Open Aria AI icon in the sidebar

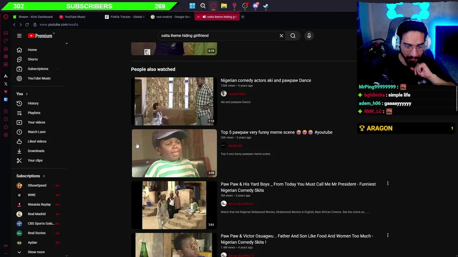click(6, 76)
